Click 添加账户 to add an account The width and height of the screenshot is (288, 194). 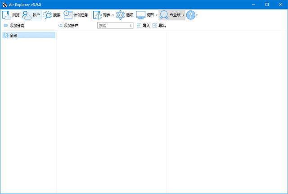(68, 26)
